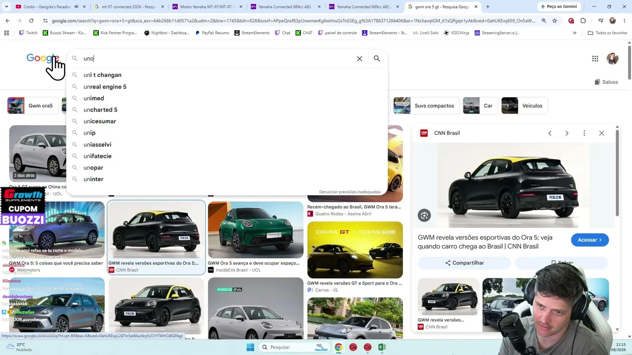This screenshot has width=632, height=355.
Task: Go to previous image in preview panel
Action: pyautogui.click(x=550, y=133)
